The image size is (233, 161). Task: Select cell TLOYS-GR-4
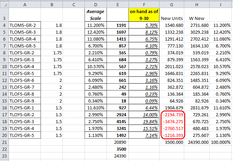25,129
